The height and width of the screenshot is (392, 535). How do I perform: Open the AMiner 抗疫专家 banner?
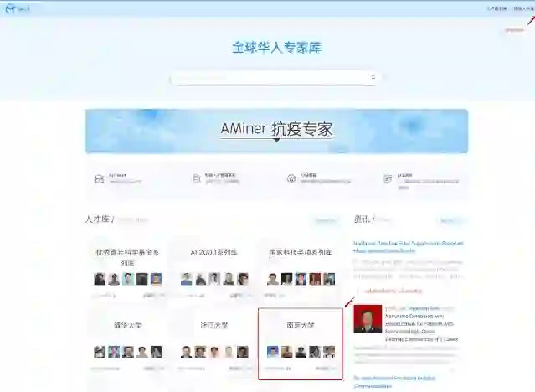pos(276,132)
